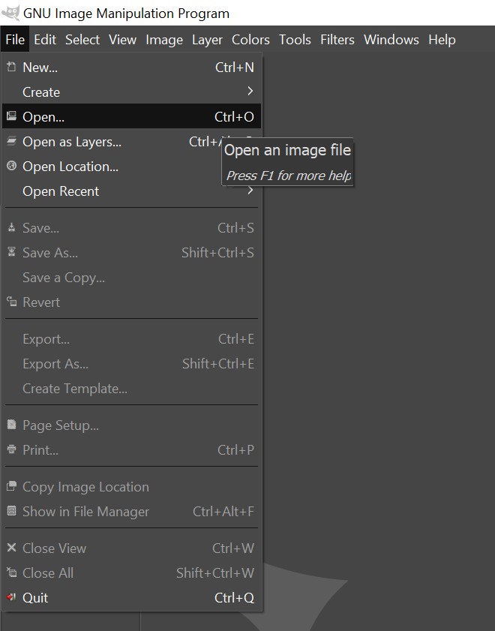Screen dimensions: 495x631
Task: Click the Revert icon
Action: coord(12,302)
